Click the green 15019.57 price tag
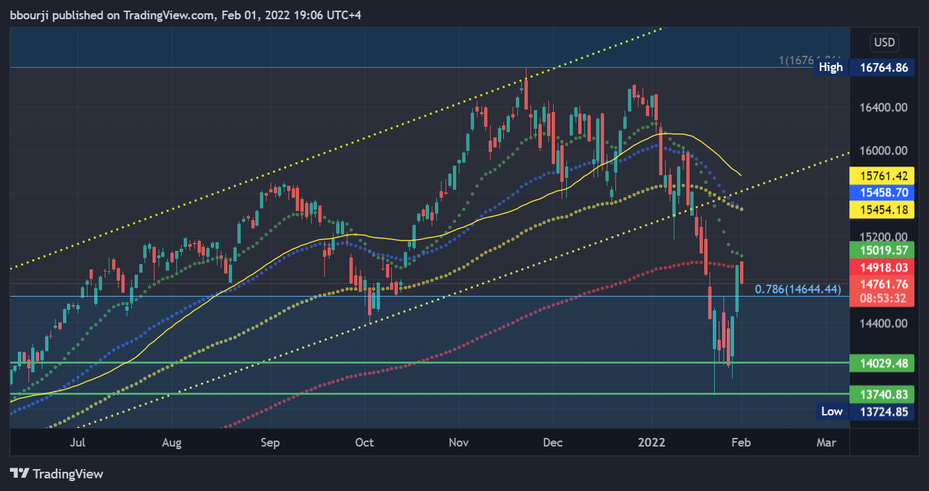Image resolution: width=929 pixels, height=491 pixels. [x=884, y=250]
